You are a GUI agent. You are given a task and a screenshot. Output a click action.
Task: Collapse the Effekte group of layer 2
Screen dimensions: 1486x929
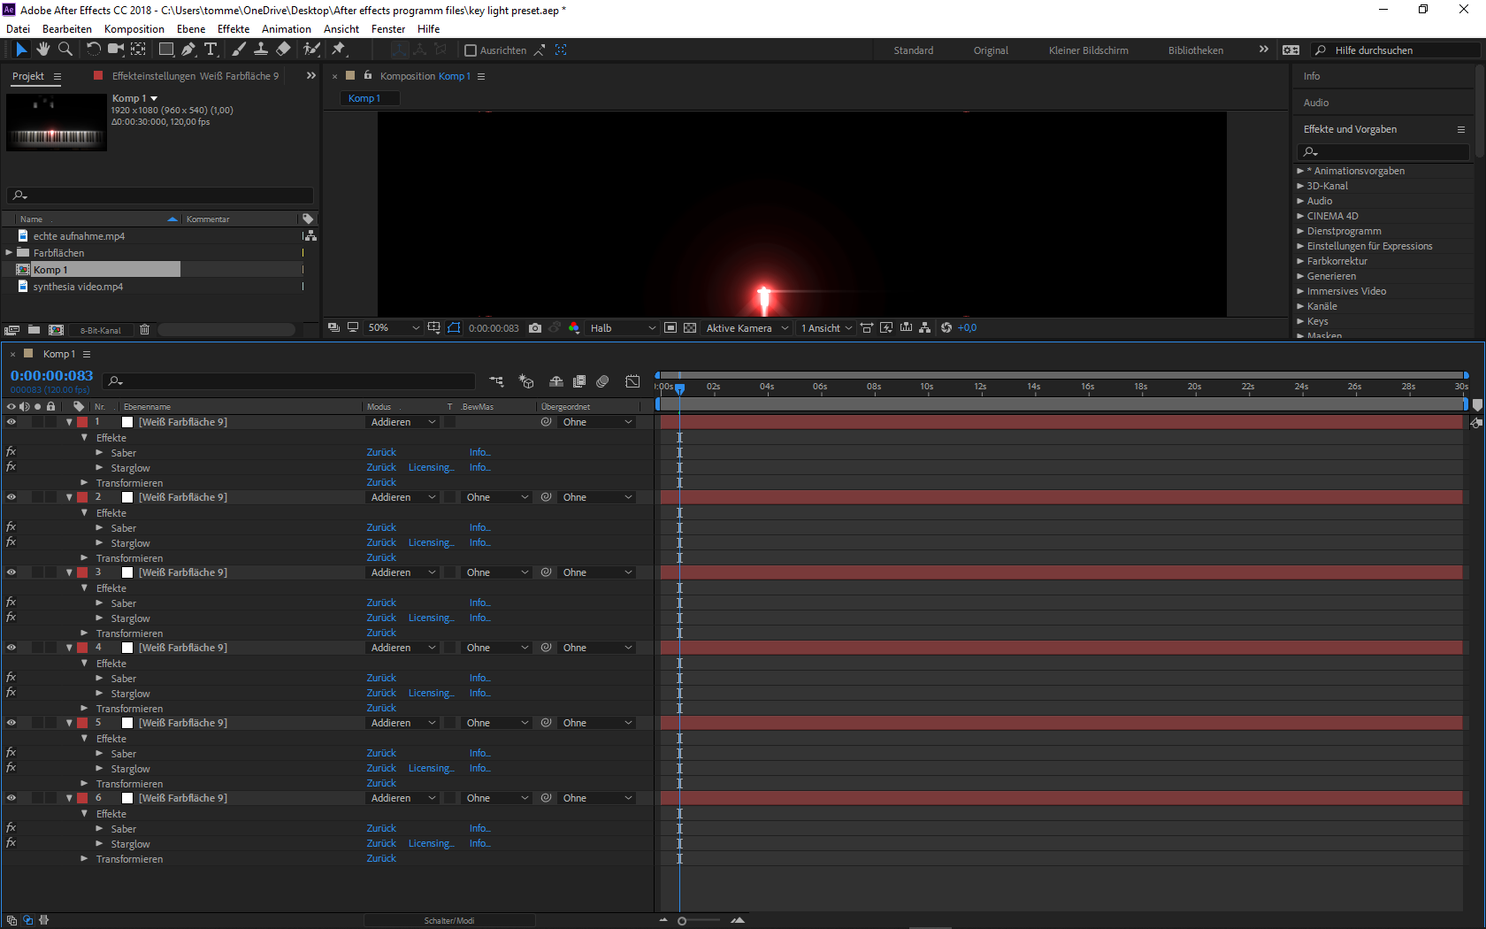(x=84, y=512)
